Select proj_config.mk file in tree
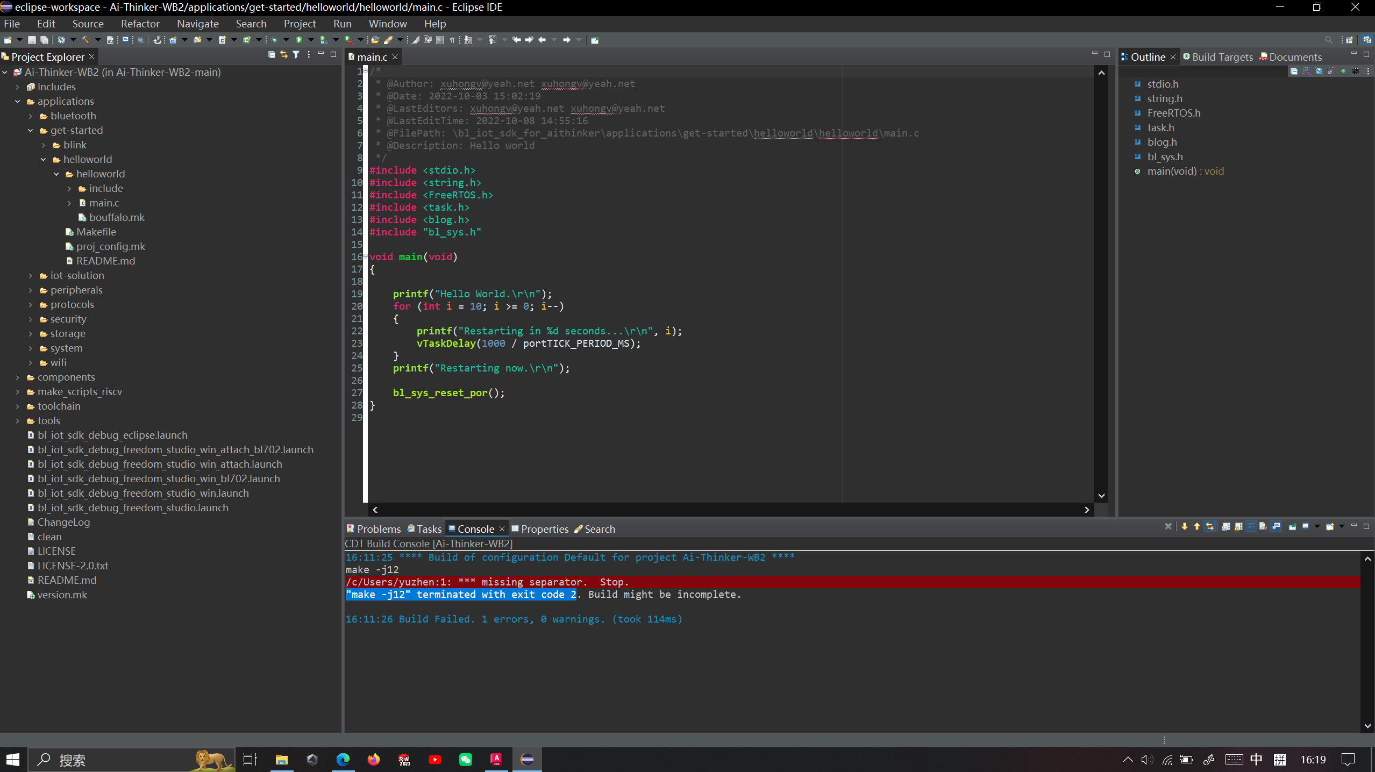This screenshot has height=772, width=1375. (x=110, y=246)
